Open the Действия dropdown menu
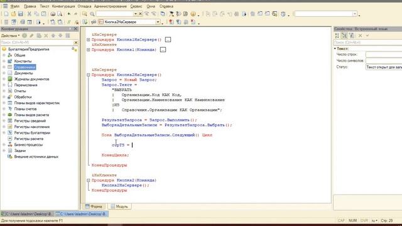This screenshot has width=402, height=226. pyautogui.click(x=11, y=36)
